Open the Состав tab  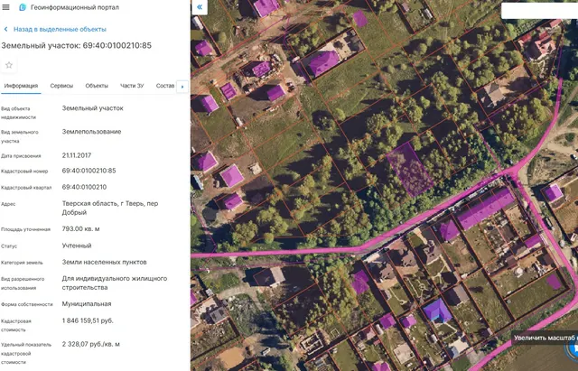click(164, 86)
